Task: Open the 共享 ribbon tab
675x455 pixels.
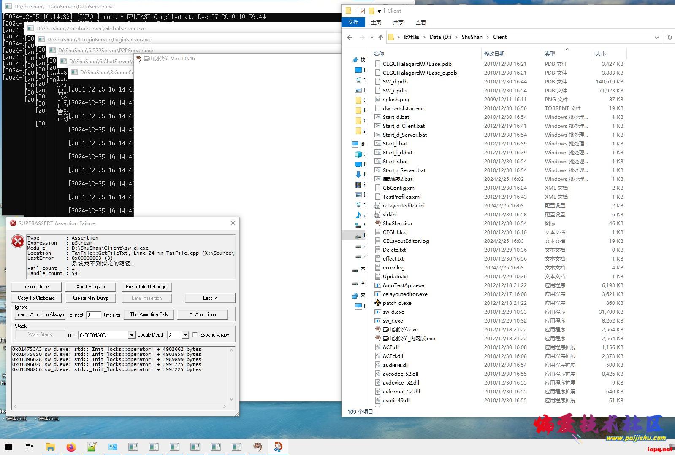Action: (x=398, y=22)
